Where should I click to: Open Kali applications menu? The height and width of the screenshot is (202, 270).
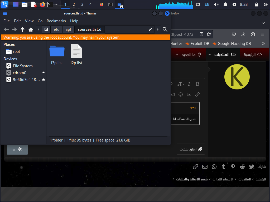click(5, 4)
